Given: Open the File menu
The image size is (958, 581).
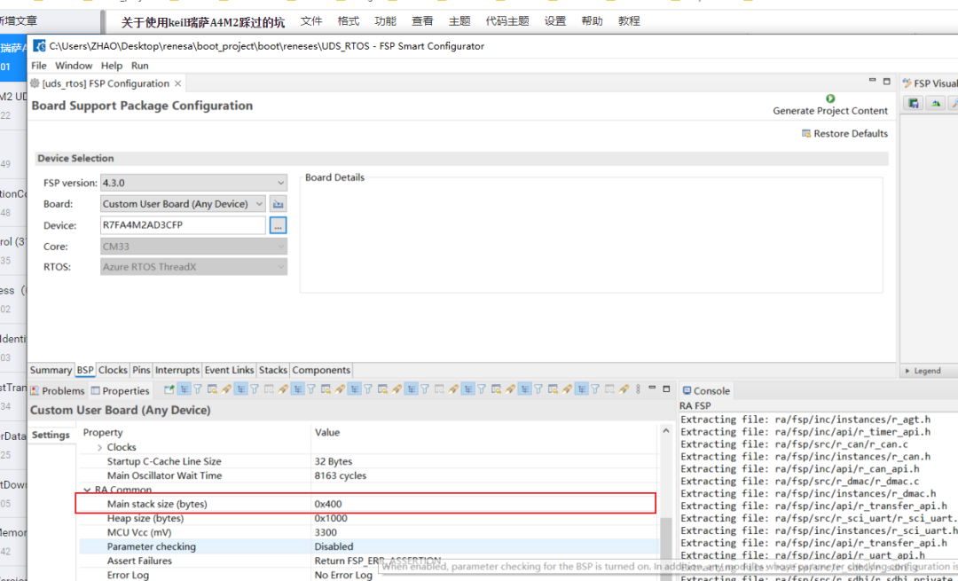Looking at the screenshot, I should pyautogui.click(x=38, y=66).
